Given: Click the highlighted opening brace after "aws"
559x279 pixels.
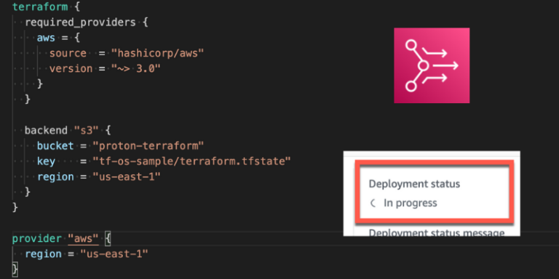Looking at the screenshot, I should [108, 238].
